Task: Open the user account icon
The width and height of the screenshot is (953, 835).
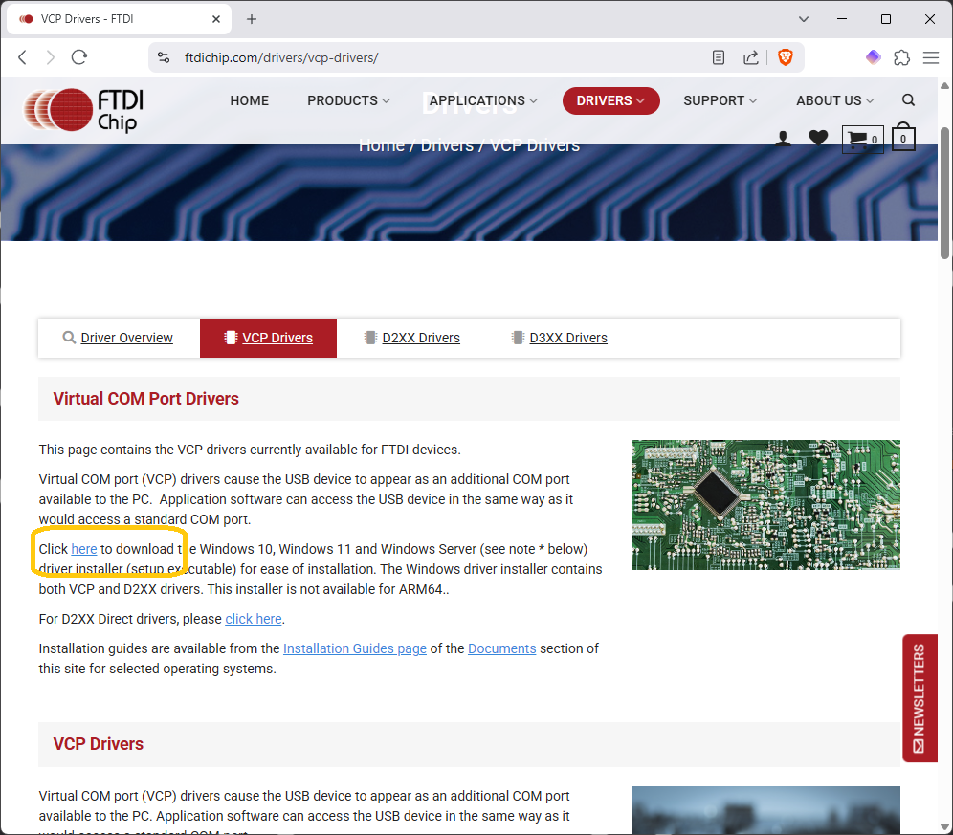Action: [784, 139]
